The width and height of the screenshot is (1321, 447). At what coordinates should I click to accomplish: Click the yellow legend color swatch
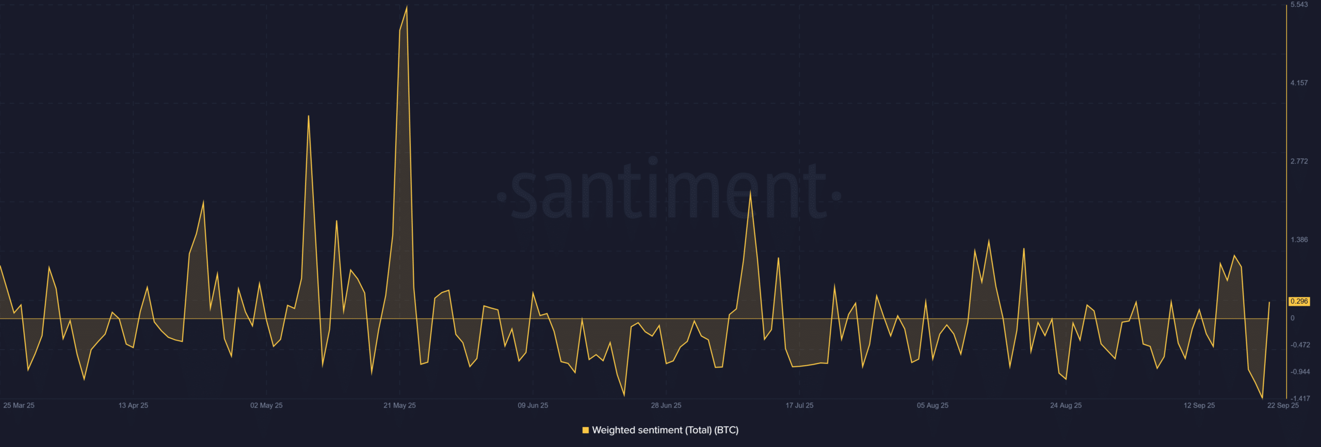[x=585, y=430]
